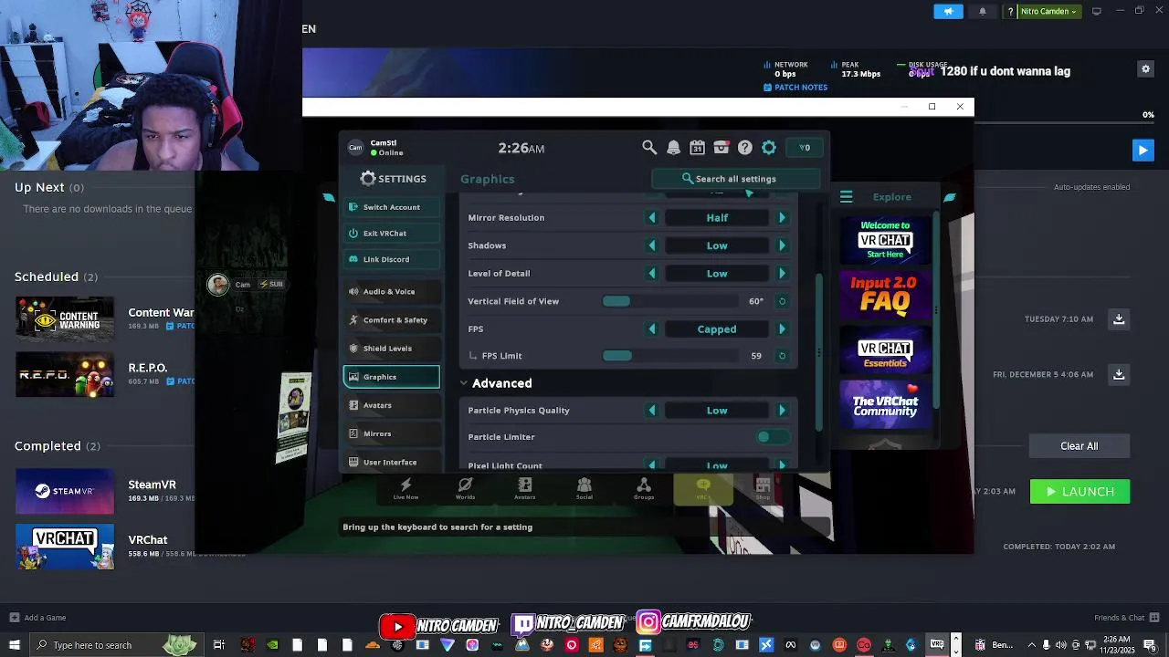
Task: Open the Worlds tab in VRChat dock
Action: (x=465, y=488)
